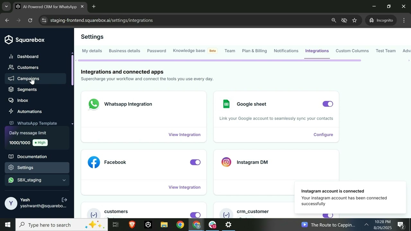
Task: View site information icon in the address bar
Action: (x=44, y=20)
